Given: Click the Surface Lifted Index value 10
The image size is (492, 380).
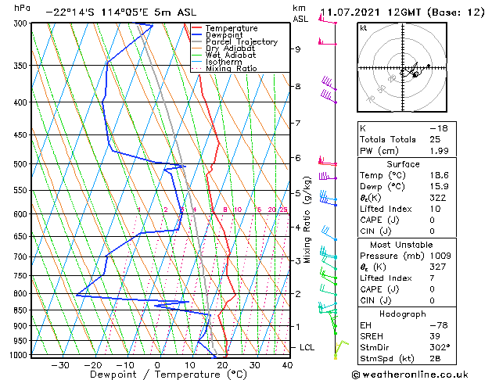Looking at the screenshot, I should coord(435,209).
